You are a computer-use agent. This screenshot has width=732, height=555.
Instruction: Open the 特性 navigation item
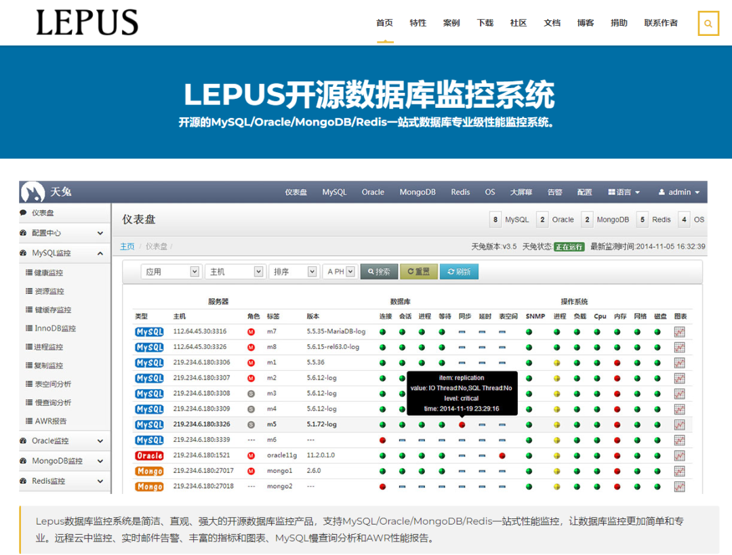click(x=418, y=23)
